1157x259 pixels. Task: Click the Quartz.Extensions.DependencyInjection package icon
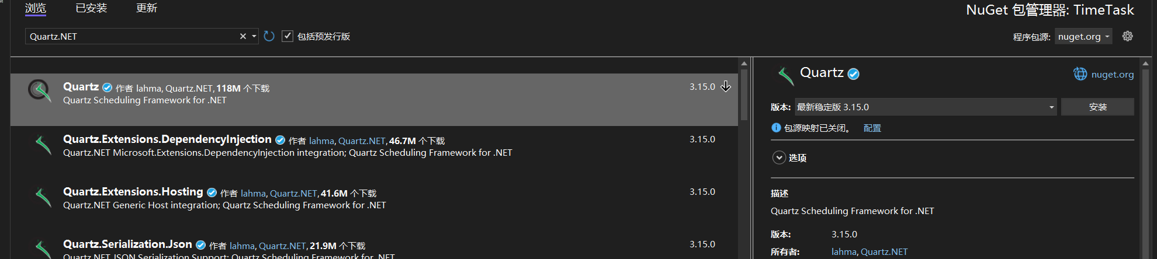click(x=43, y=145)
